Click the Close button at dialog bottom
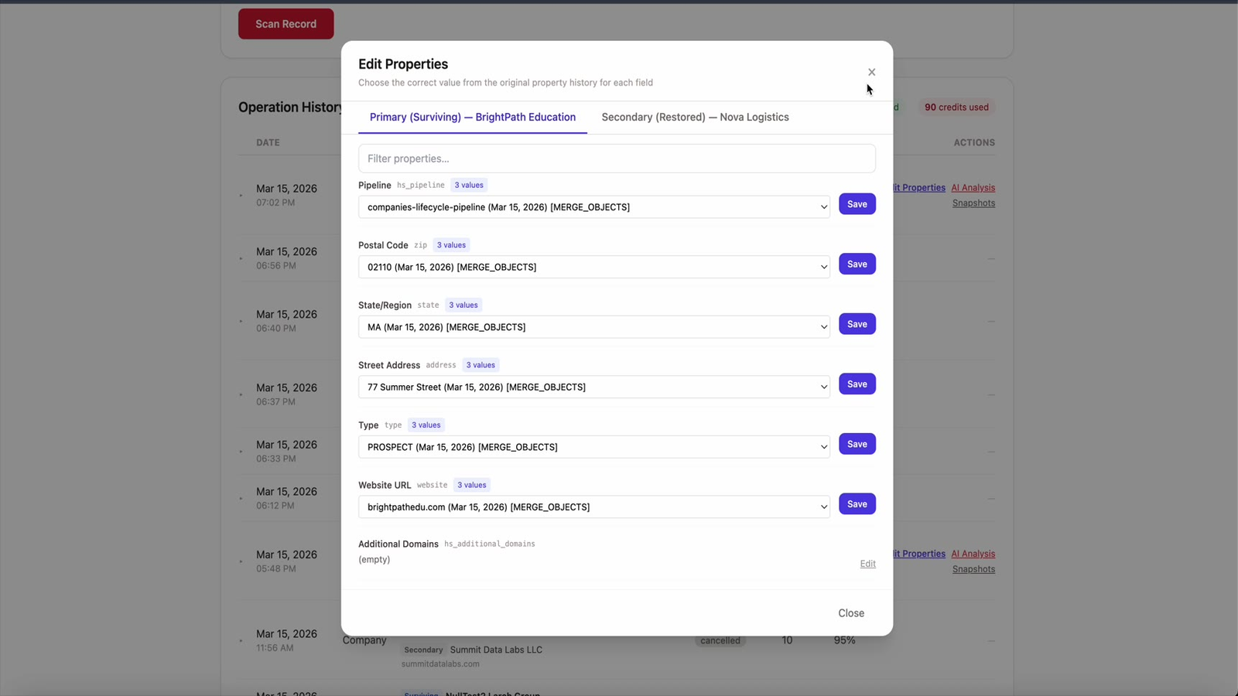 tap(850, 612)
